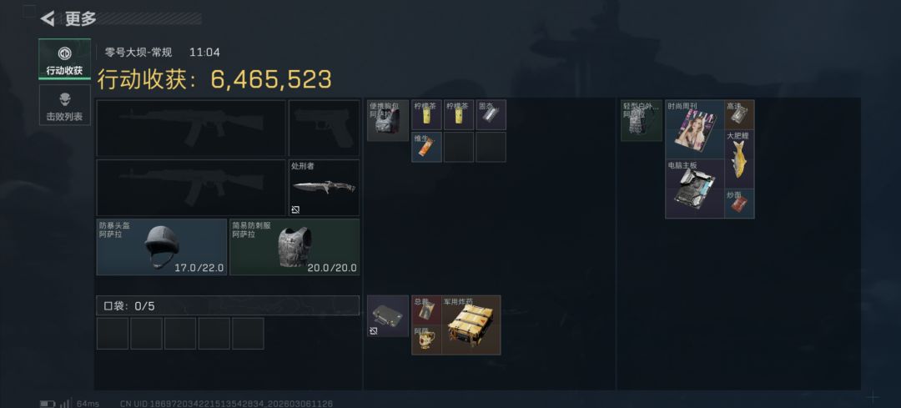Open the 击败列表 tab
The image size is (901, 408).
coord(64,105)
